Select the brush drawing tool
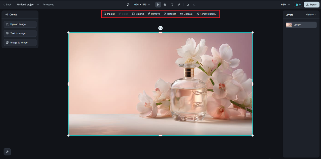Image resolution: width=321 pixels, height=159 pixels. click(x=179, y=4)
